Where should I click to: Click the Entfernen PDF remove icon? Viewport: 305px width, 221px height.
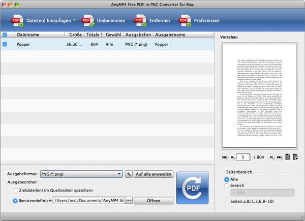click(140, 21)
